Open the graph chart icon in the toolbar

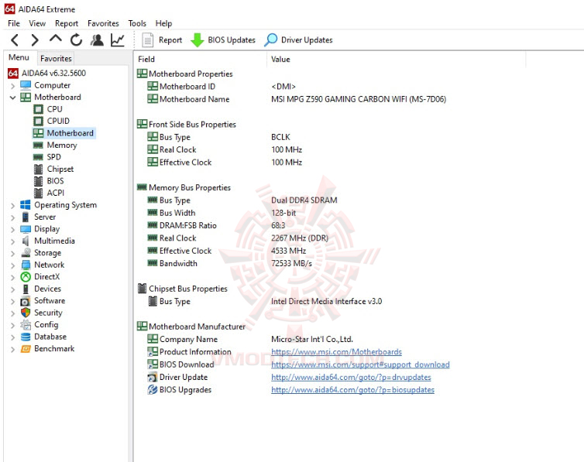tap(118, 39)
